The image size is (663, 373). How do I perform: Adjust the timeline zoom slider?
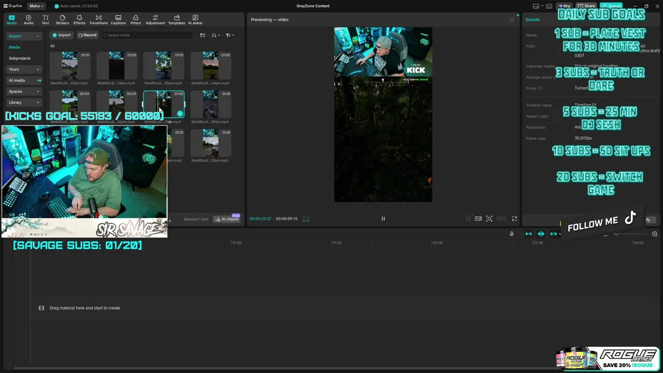coord(629,234)
